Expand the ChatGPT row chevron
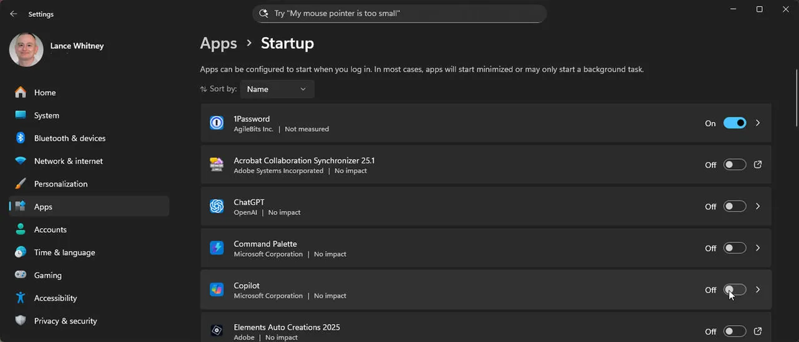The image size is (799, 342). (x=758, y=207)
